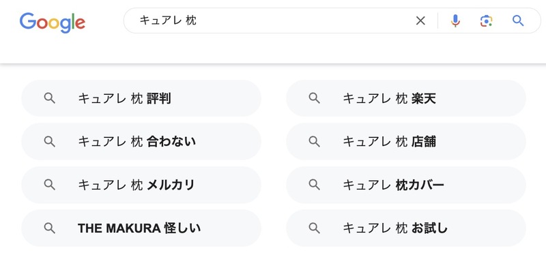Pick suggestion キュアレ 枕 お試し

click(405, 228)
